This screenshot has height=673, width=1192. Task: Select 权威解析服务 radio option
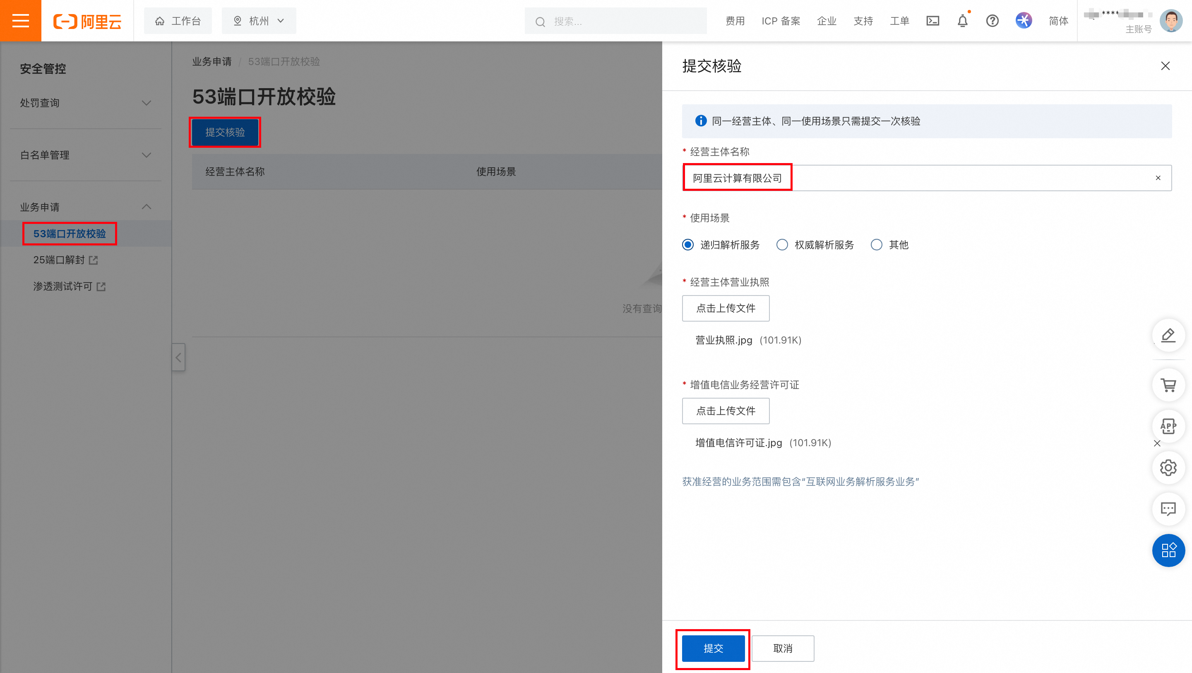(x=782, y=244)
